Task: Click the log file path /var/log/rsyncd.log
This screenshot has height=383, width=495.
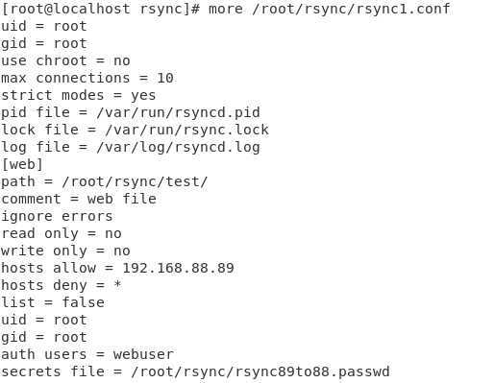Action: pos(178,147)
